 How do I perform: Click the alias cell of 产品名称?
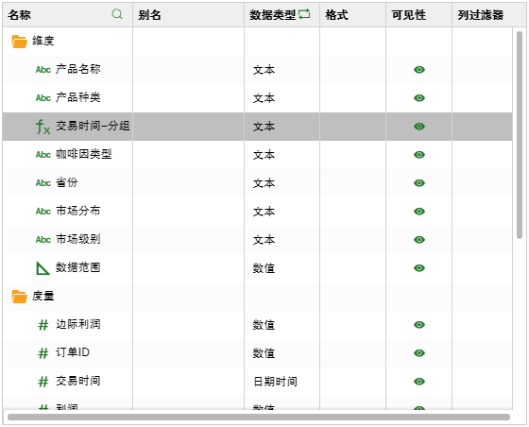(188, 70)
